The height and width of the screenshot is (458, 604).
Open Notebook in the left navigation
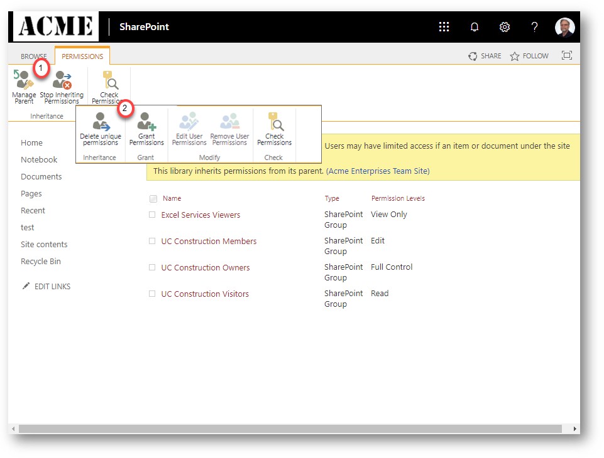coord(39,159)
